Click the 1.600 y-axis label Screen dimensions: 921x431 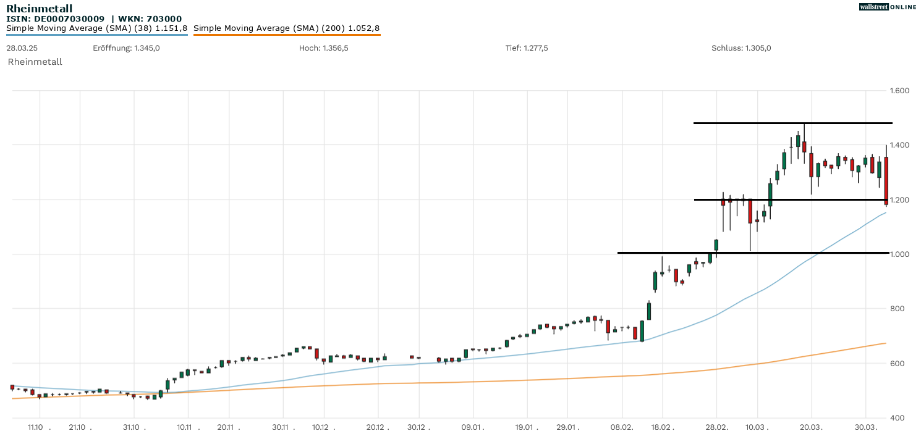pos(899,91)
